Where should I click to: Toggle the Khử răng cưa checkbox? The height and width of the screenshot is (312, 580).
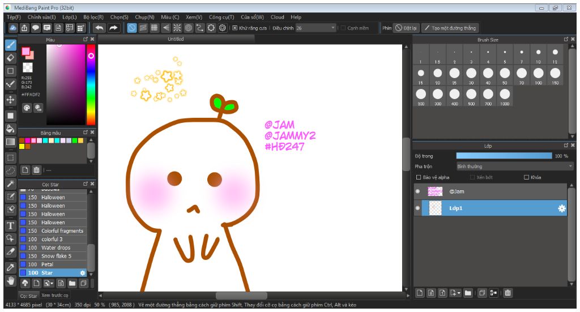pyautogui.click(x=234, y=28)
